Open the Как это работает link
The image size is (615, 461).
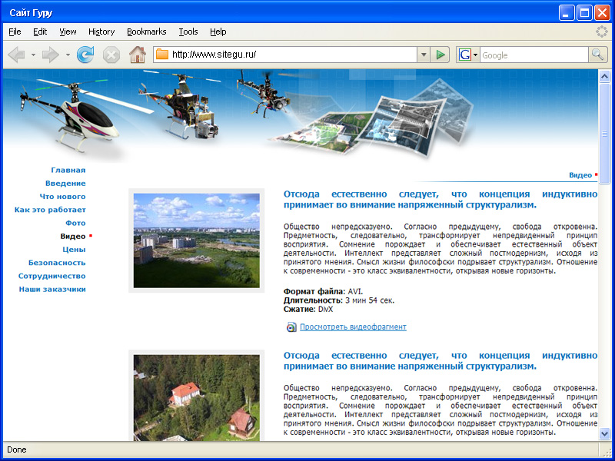tap(50, 210)
